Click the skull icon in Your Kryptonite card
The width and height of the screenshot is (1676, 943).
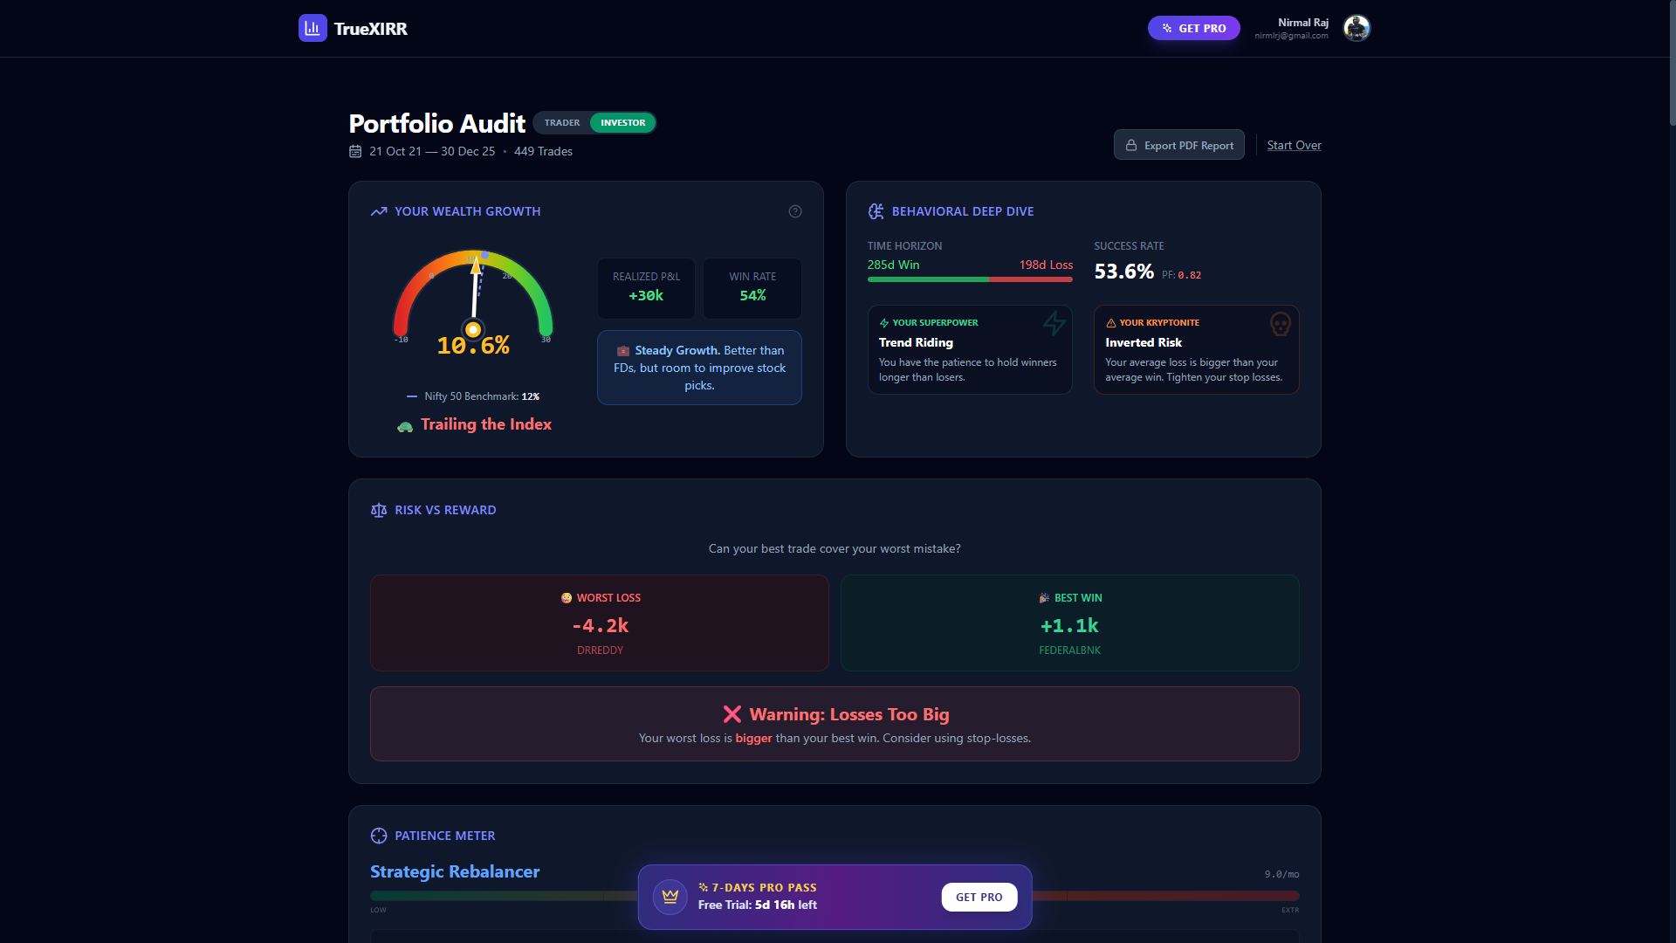coord(1281,323)
